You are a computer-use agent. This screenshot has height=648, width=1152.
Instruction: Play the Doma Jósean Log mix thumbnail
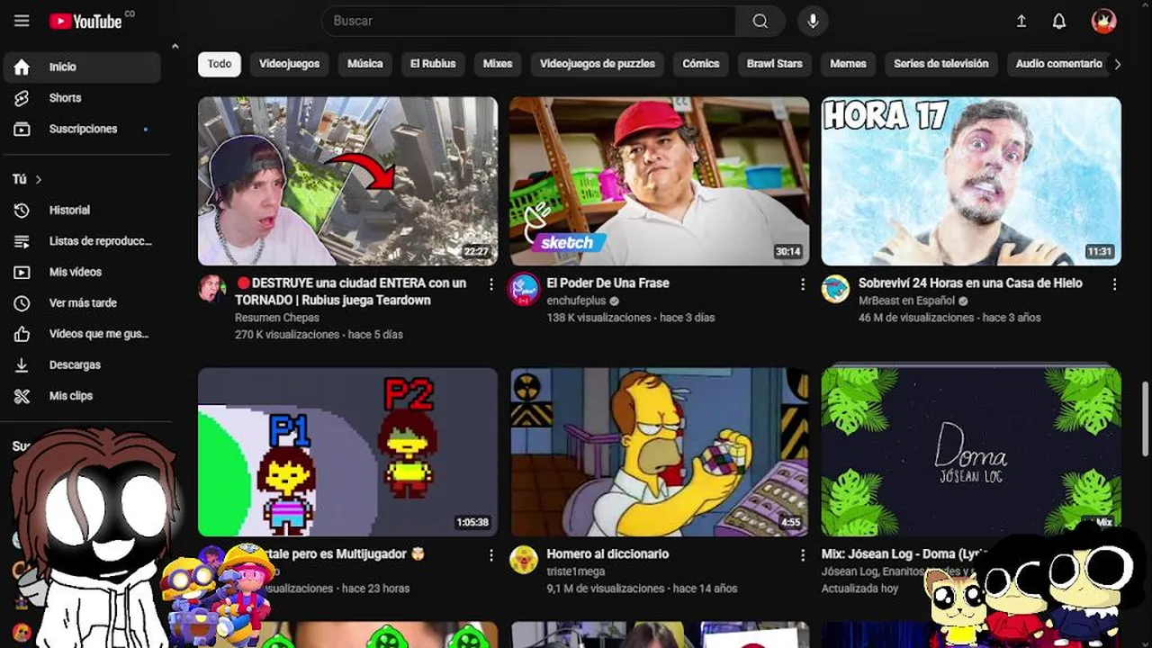[x=971, y=452]
